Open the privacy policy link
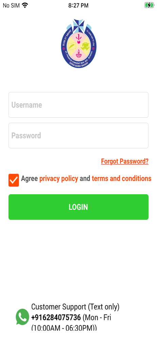The image size is (157, 341). 58,179
